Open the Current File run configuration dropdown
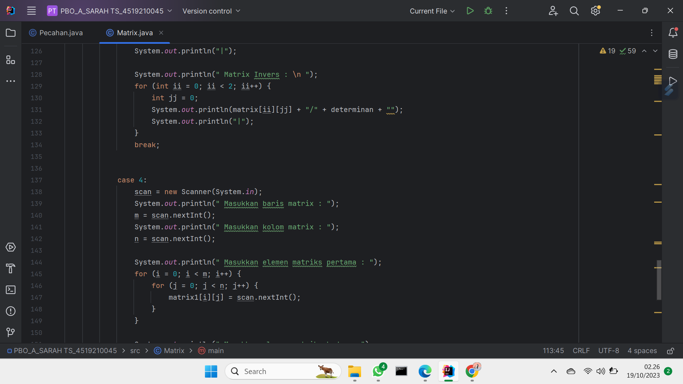Image resolution: width=683 pixels, height=384 pixels. click(x=431, y=11)
